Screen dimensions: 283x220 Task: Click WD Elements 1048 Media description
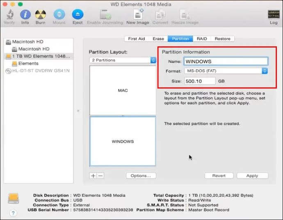point(99,195)
